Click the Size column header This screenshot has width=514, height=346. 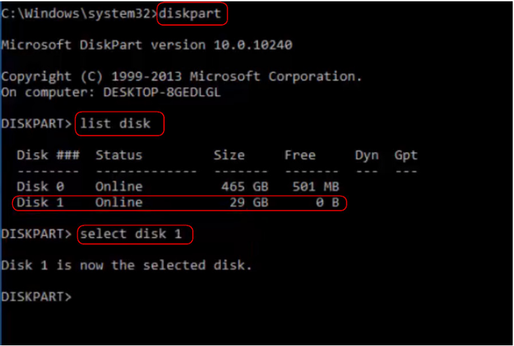click(x=229, y=155)
